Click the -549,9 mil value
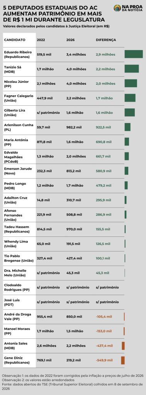 click(x=104, y=360)
